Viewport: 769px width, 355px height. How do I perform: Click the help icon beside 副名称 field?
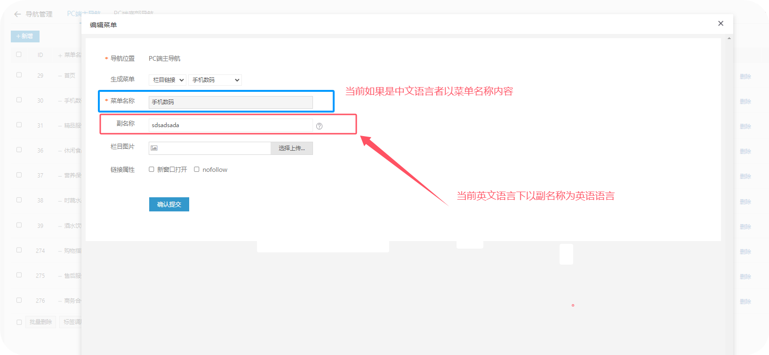pos(319,126)
